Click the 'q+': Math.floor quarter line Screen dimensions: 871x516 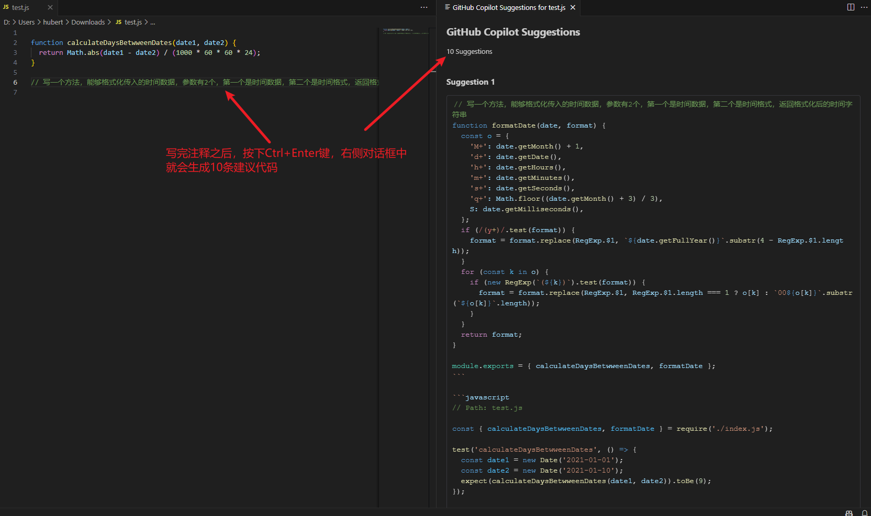[x=566, y=199]
